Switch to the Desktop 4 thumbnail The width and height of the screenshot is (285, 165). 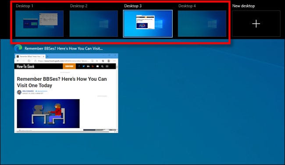[202, 24]
